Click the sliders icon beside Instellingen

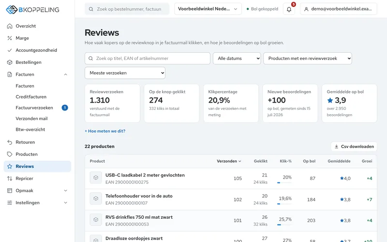[10, 202]
